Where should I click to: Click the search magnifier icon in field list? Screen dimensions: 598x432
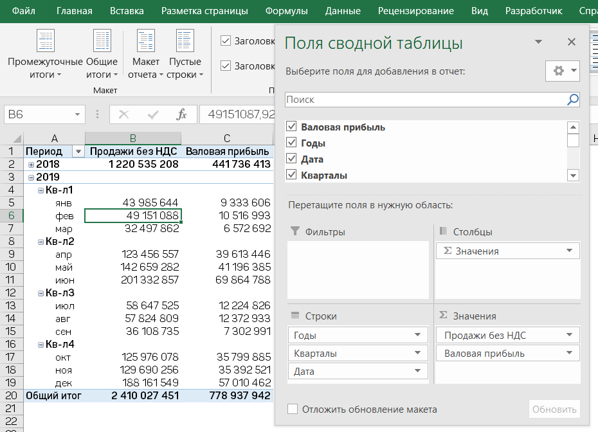572,100
